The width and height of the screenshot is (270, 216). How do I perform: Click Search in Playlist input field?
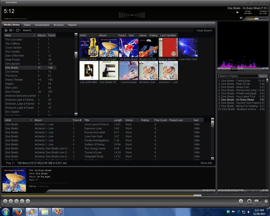[x=238, y=76]
